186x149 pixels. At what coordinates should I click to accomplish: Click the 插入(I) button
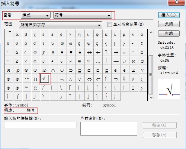click(169, 15)
